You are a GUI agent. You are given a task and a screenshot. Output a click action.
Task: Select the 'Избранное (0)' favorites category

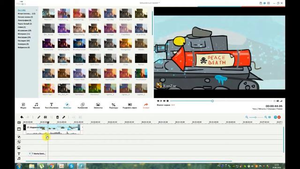[24, 47]
